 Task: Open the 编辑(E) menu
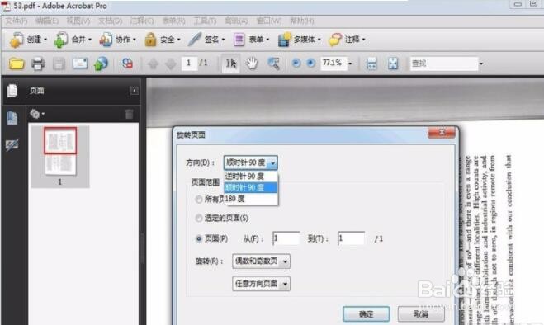click(47, 21)
